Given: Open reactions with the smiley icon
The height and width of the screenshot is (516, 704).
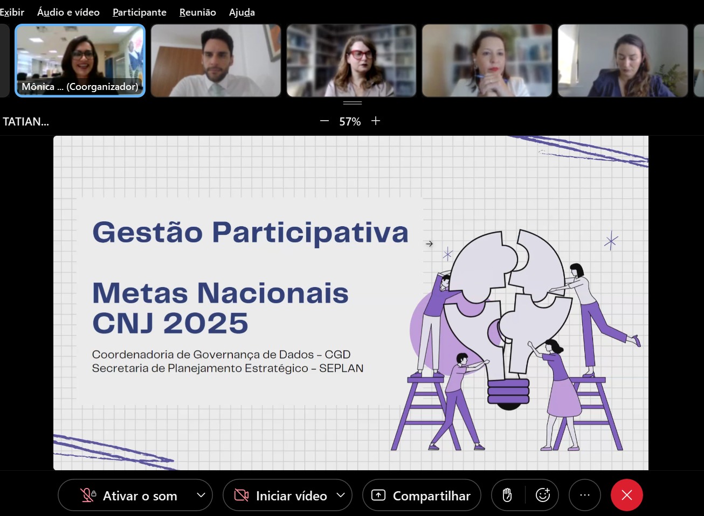Looking at the screenshot, I should [x=542, y=495].
